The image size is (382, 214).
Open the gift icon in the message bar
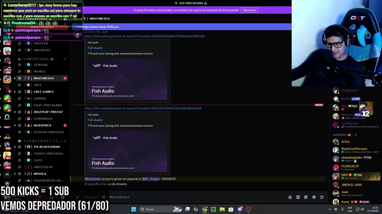290,197
